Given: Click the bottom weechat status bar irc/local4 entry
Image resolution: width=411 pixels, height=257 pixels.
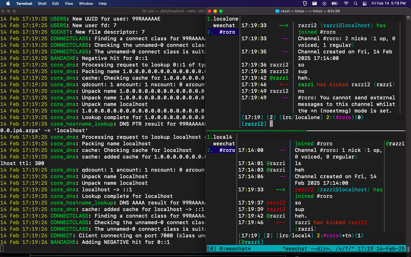Looking at the screenshot, I should coord(295,236).
